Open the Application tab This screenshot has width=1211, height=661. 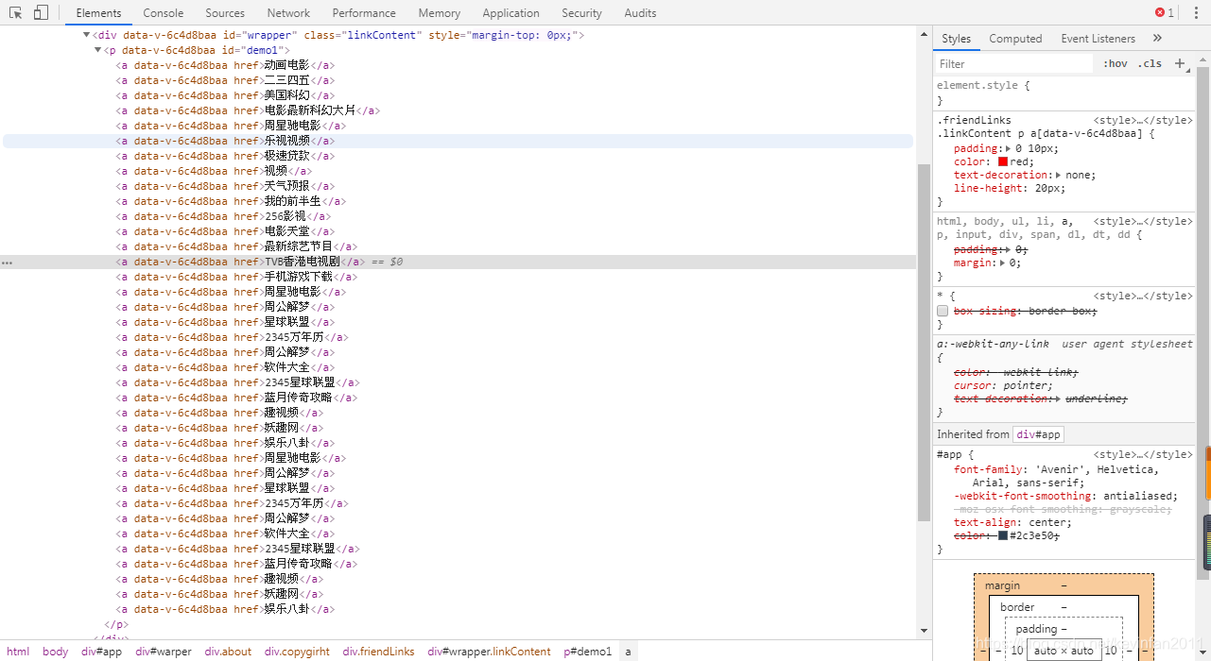click(x=510, y=13)
